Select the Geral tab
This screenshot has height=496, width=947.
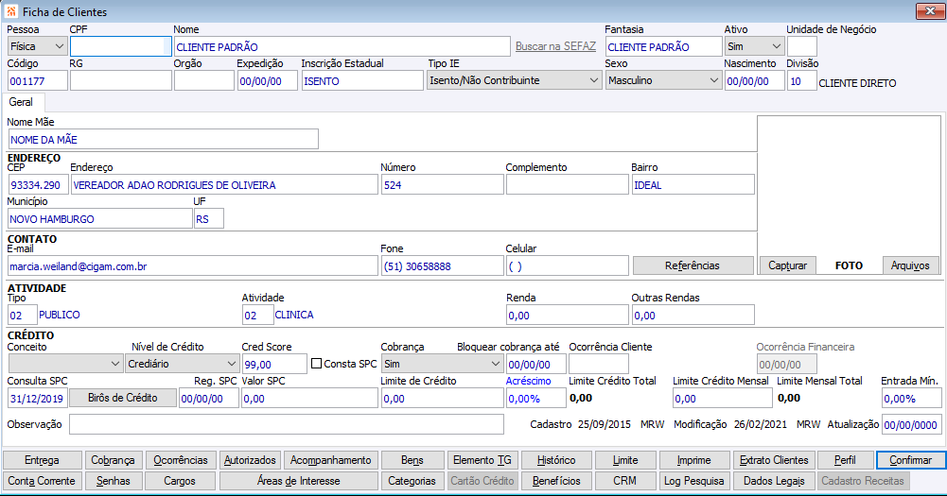[22, 102]
